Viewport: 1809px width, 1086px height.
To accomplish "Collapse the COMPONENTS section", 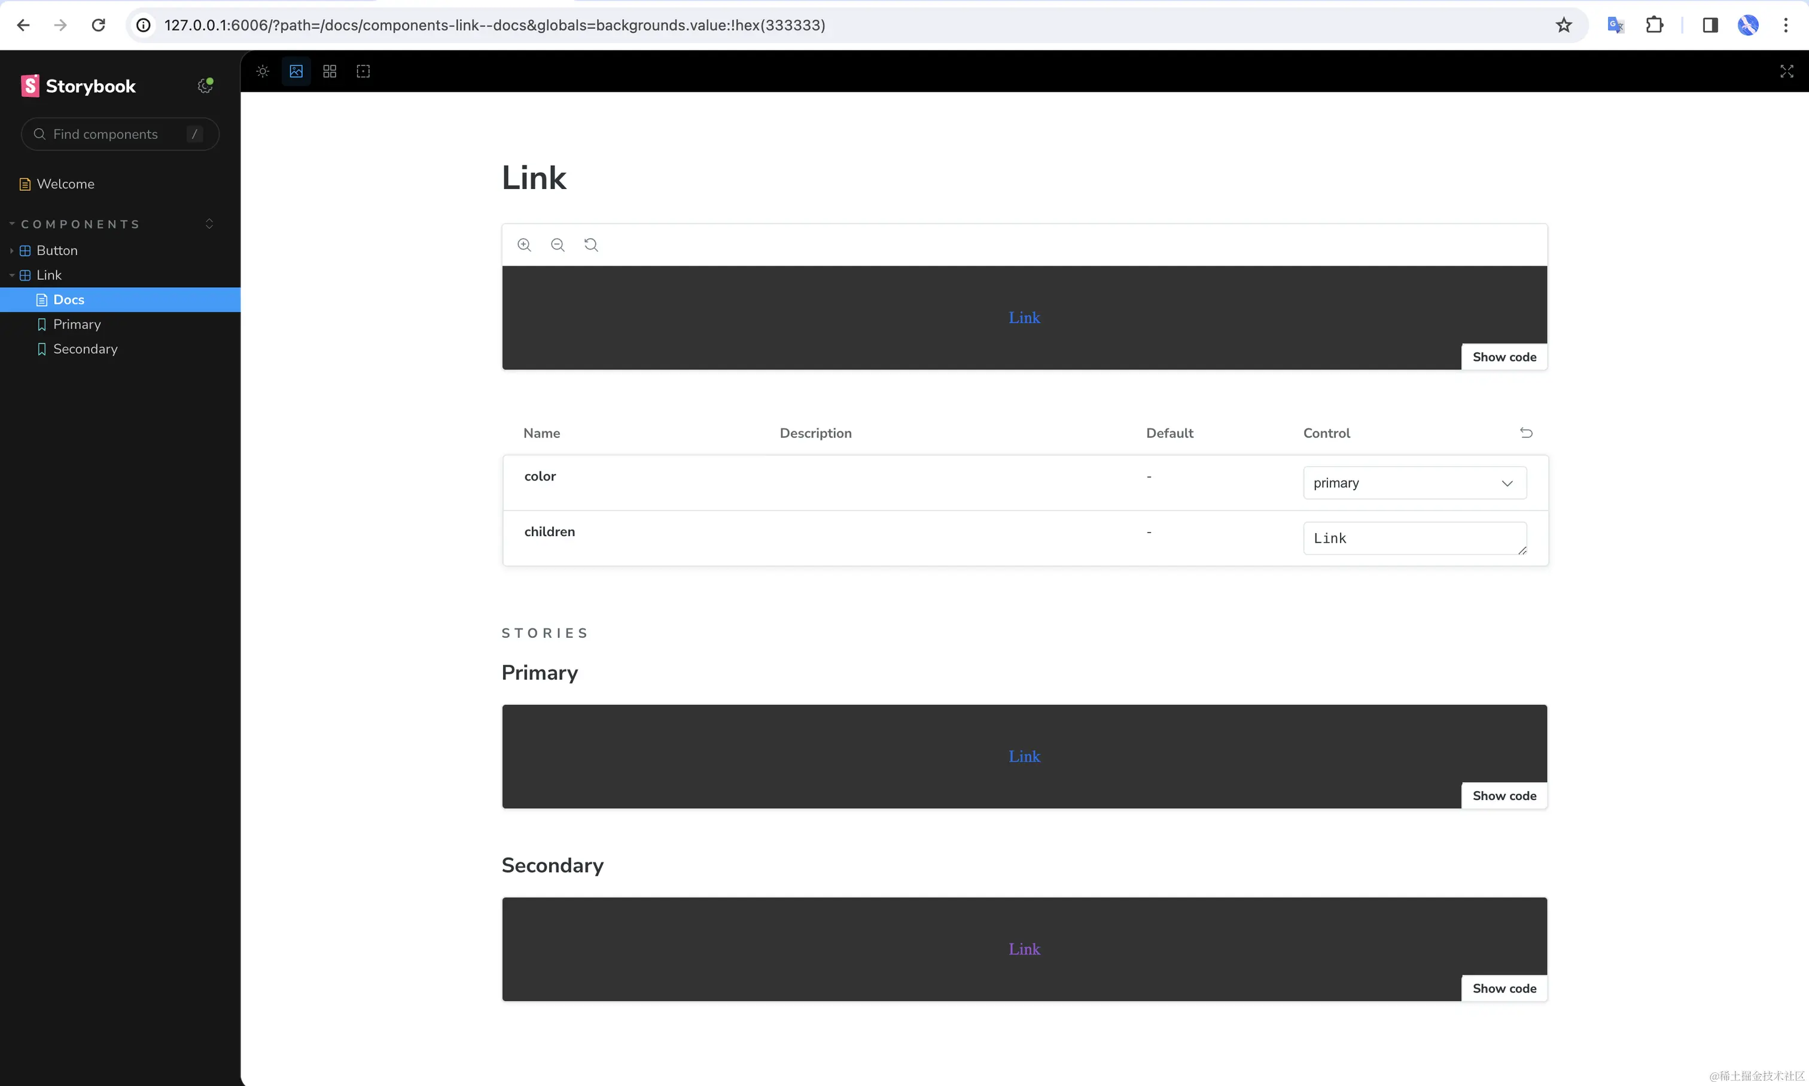I will [12, 224].
